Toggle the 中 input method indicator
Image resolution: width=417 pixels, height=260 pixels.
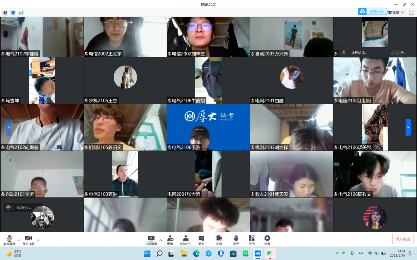(361, 253)
